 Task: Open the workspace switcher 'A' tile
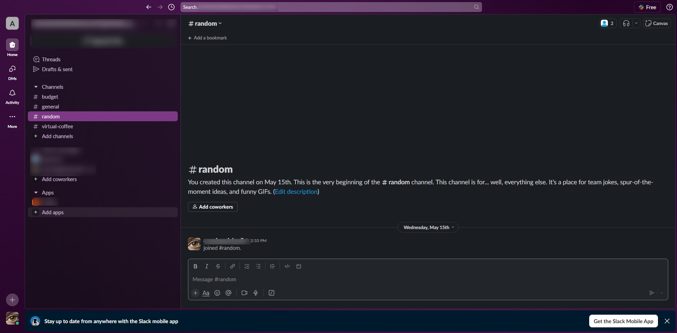coord(12,24)
